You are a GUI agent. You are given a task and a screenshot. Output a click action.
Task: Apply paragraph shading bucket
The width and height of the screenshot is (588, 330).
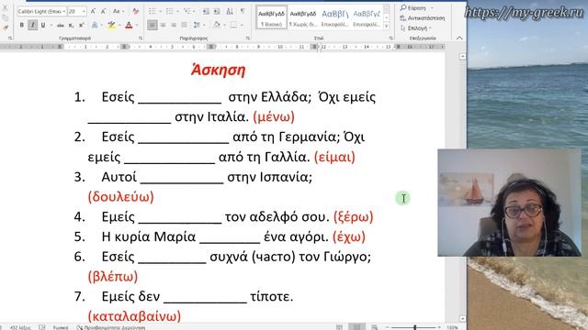coord(217,25)
